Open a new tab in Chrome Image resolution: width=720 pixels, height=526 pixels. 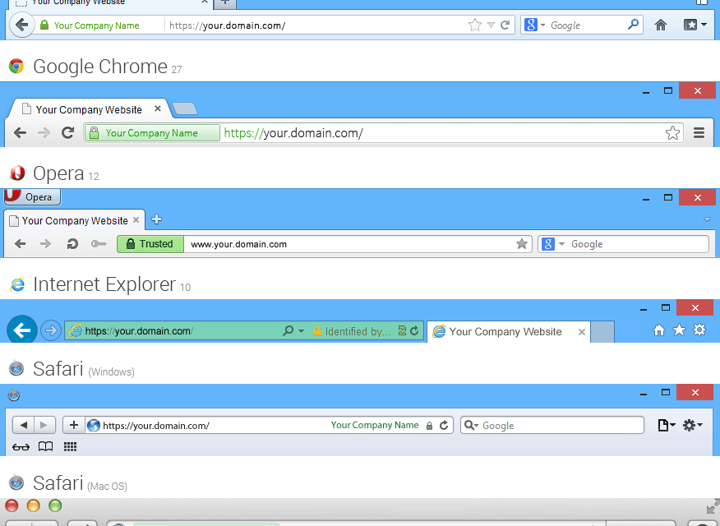(x=185, y=108)
